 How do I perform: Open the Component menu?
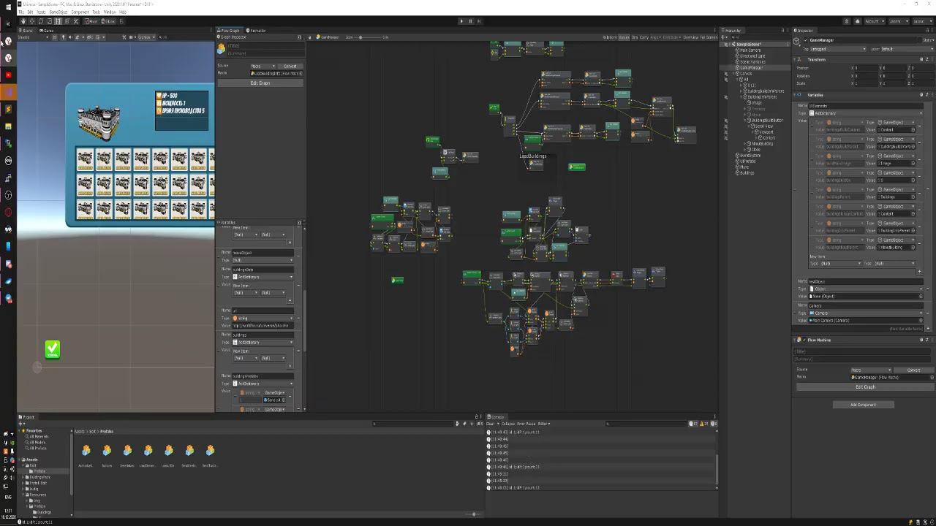(x=80, y=12)
